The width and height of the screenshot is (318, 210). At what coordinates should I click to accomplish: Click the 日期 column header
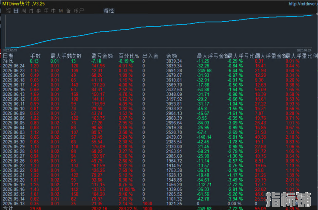pos(8,56)
